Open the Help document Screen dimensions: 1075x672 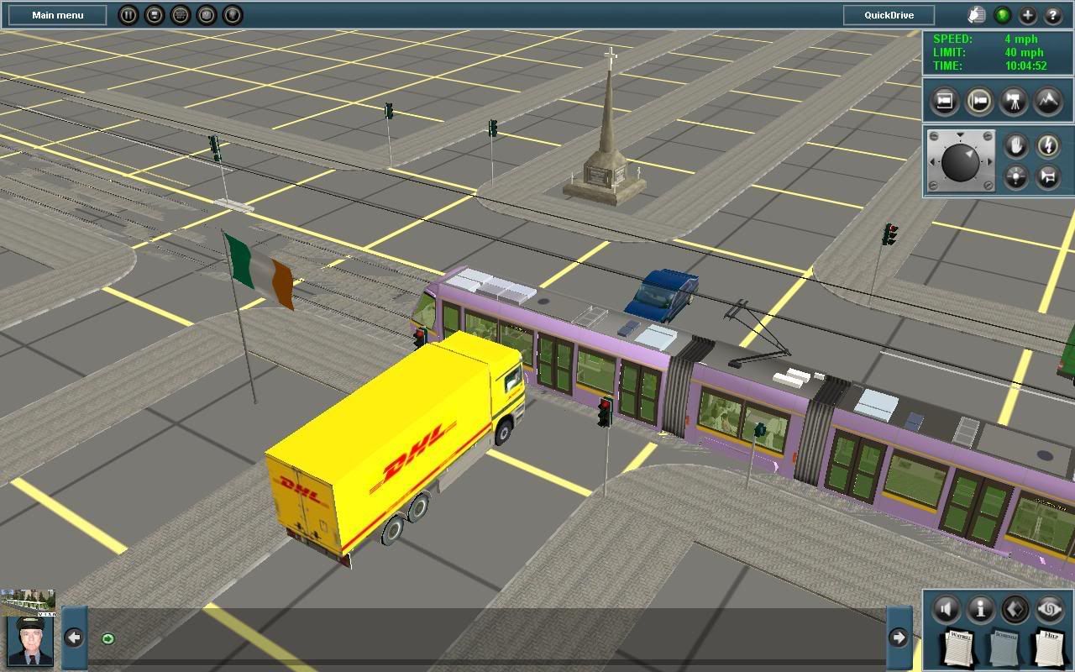(1048, 648)
